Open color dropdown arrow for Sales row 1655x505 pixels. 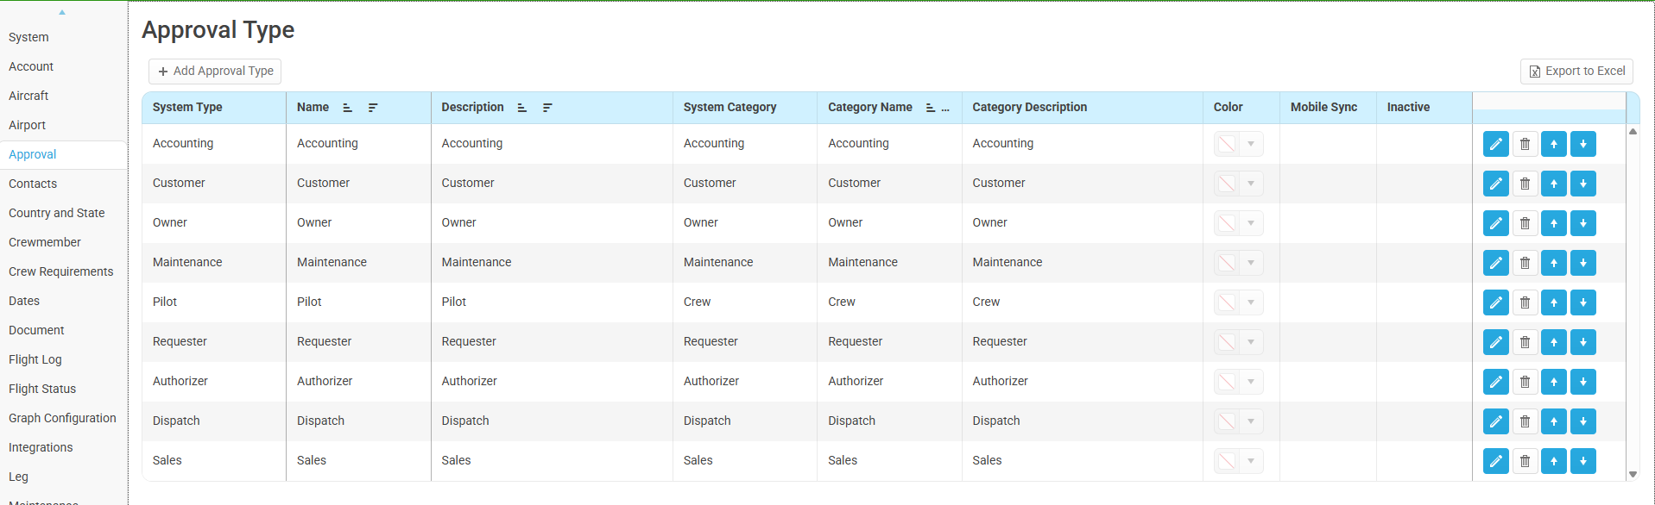(x=1250, y=461)
